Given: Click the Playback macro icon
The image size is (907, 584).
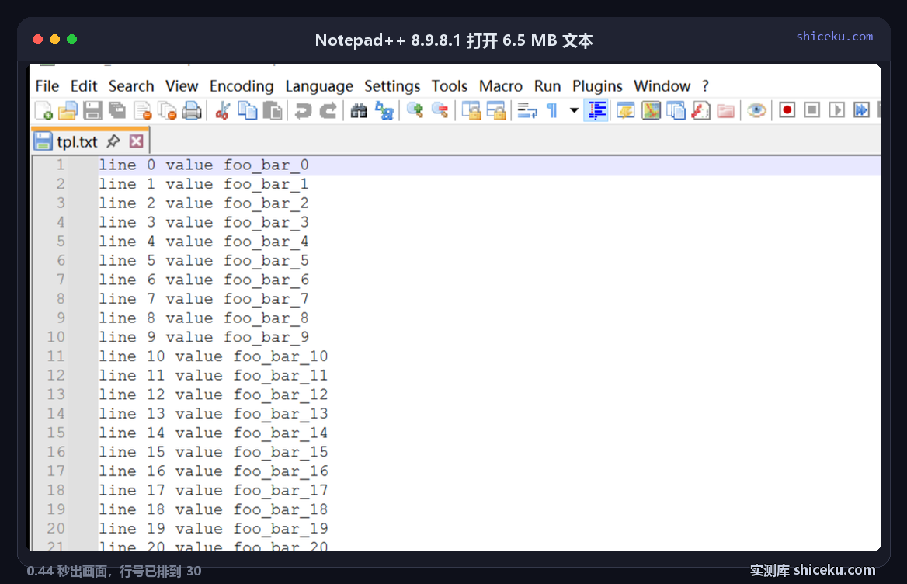Looking at the screenshot, I should [836, 109].
